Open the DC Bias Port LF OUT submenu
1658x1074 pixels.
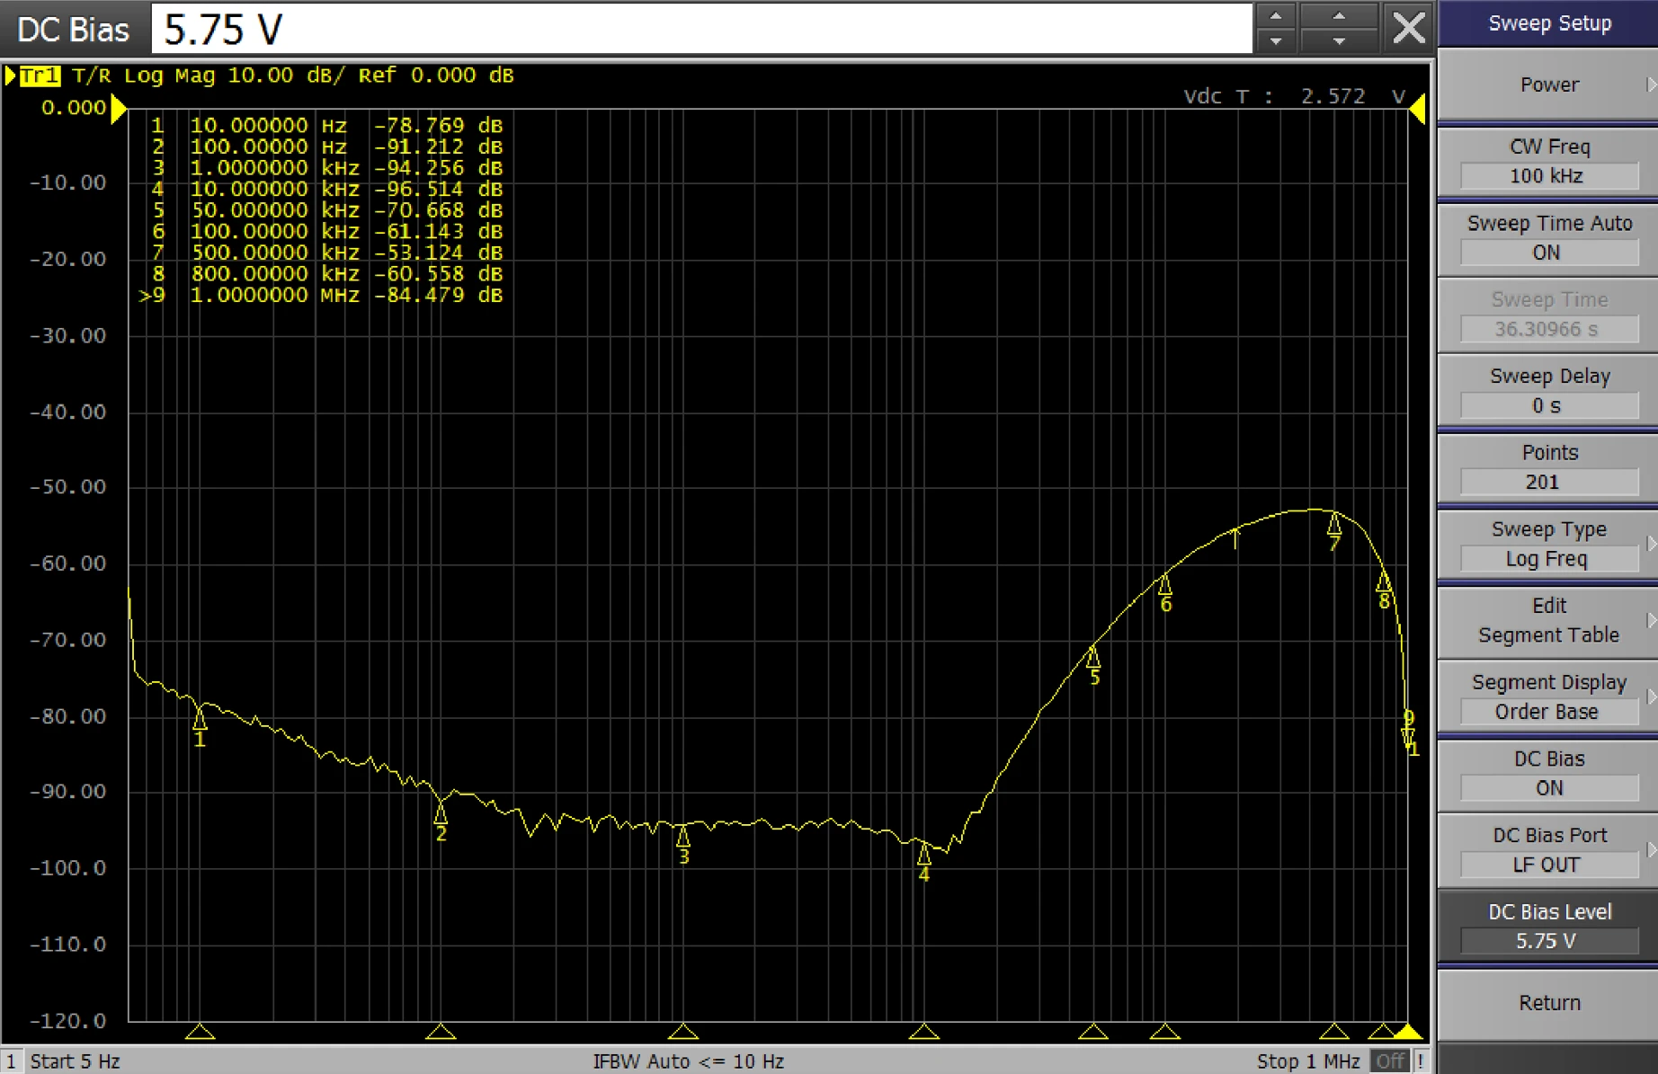point(1547,850)
